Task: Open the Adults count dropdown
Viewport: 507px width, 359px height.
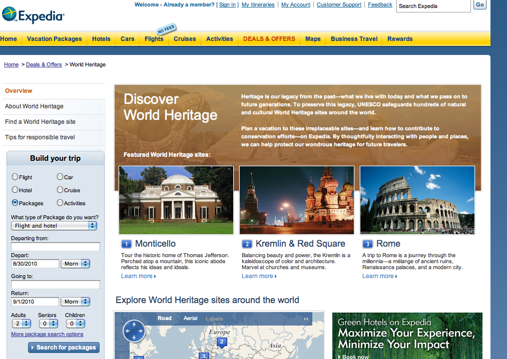Action: pyautogui.click(x=22, y=324)
